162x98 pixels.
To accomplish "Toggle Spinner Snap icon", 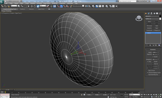I will click(68, 6).
